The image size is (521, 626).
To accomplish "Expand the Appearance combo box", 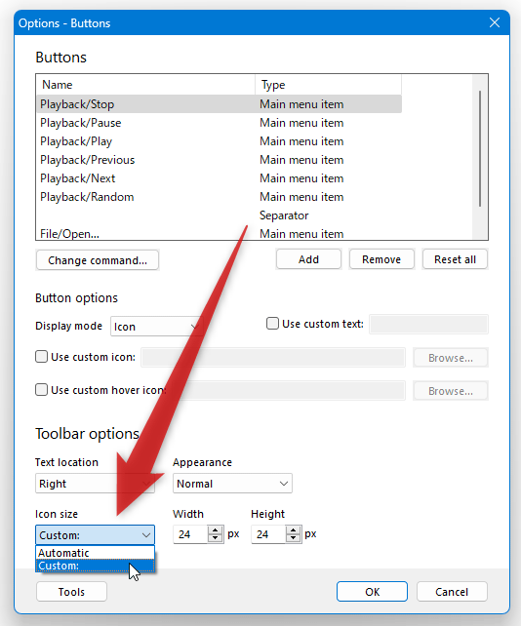I will click(x=232, y=484).
